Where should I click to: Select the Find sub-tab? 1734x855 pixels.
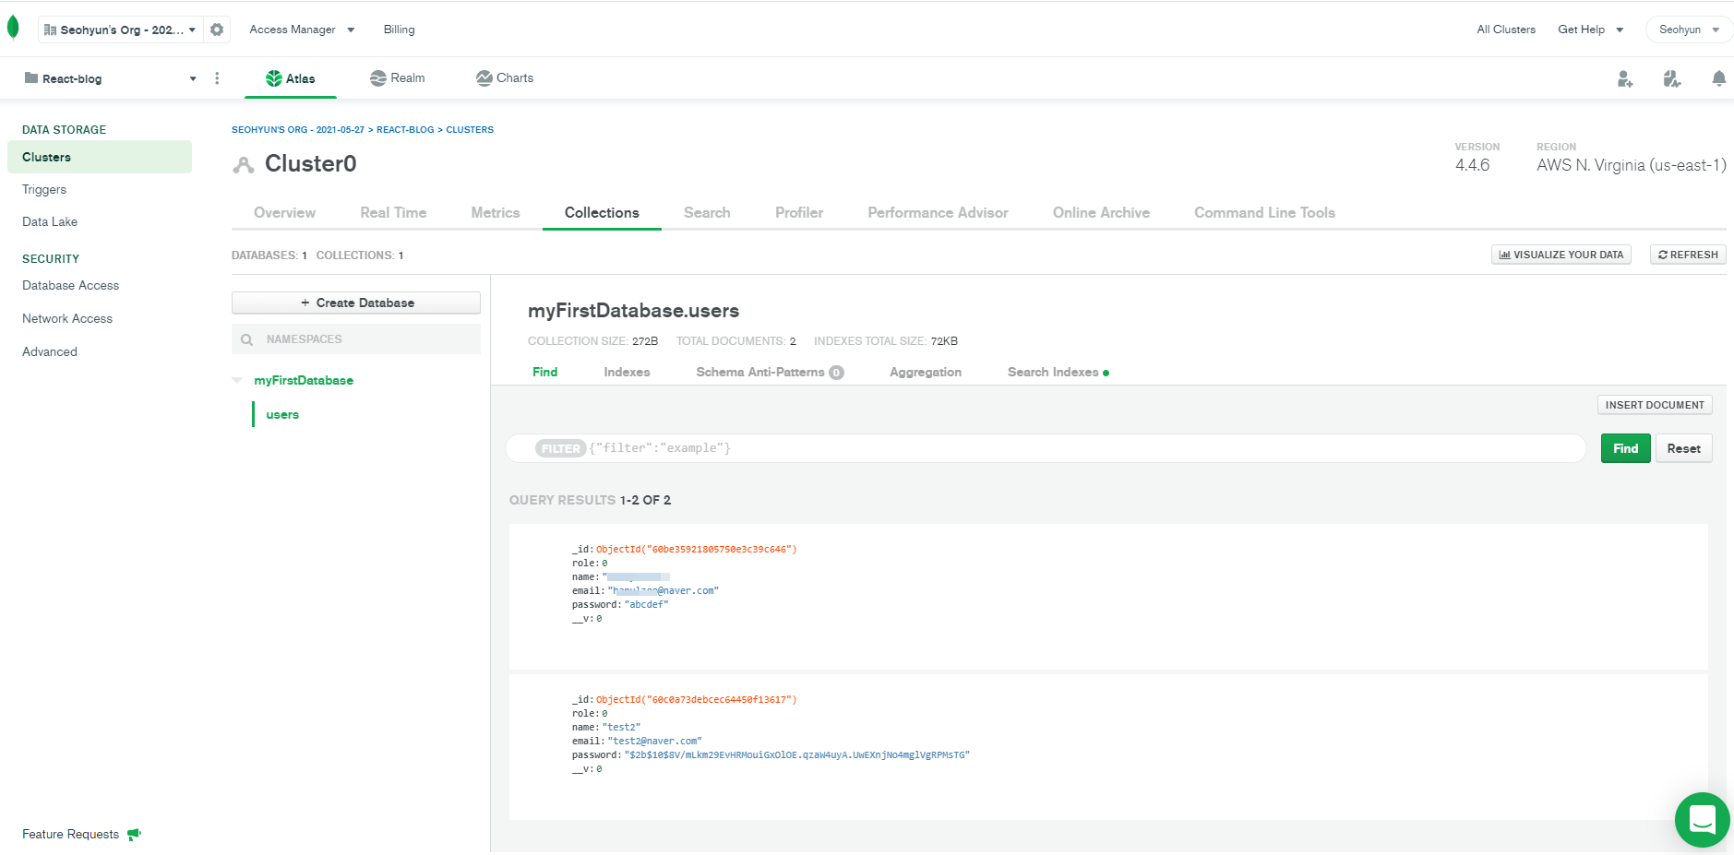544,372
